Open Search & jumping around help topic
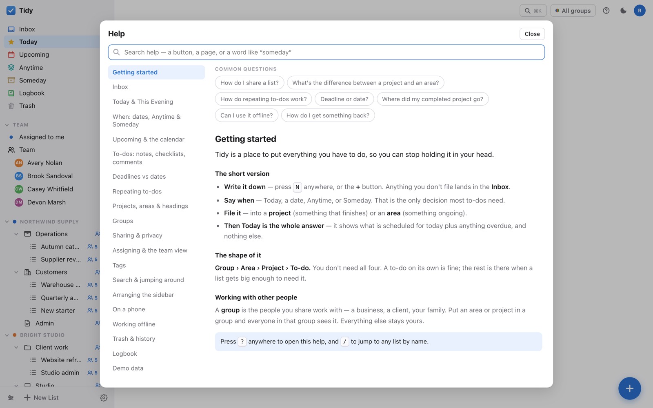 156,280
